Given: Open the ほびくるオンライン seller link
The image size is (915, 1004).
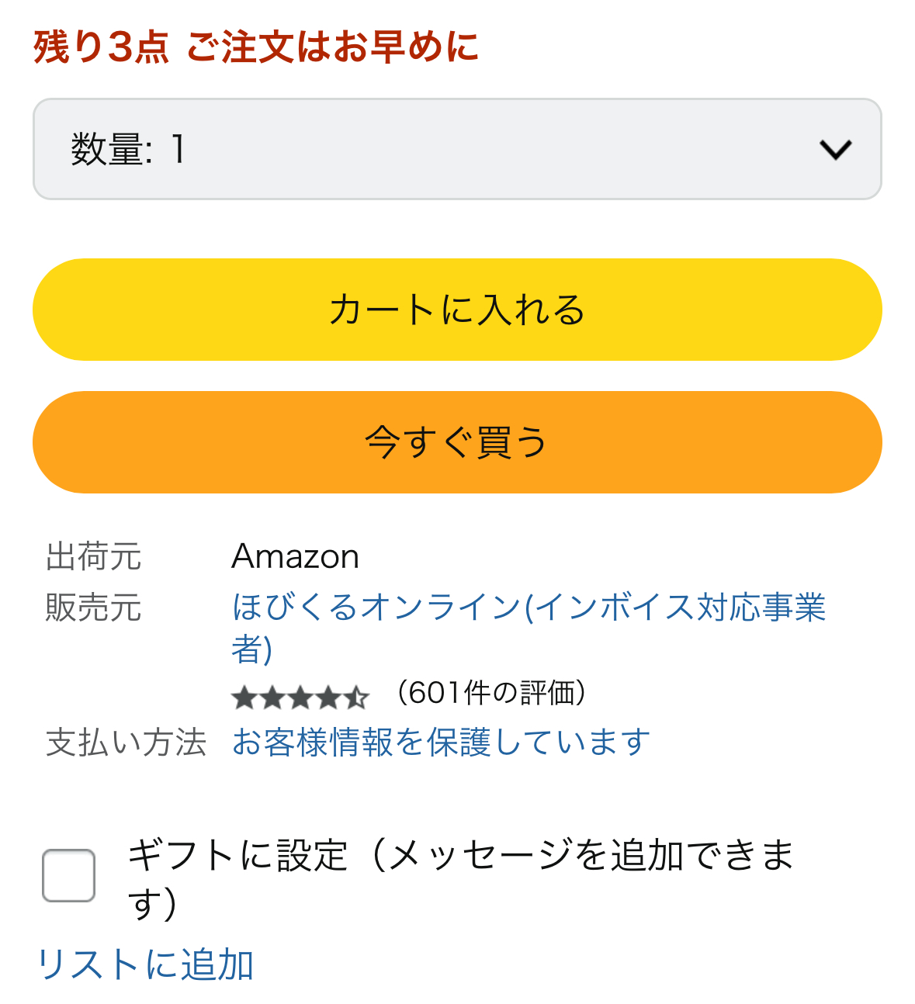Looking at the screenshot, I should tap(528, 608).
